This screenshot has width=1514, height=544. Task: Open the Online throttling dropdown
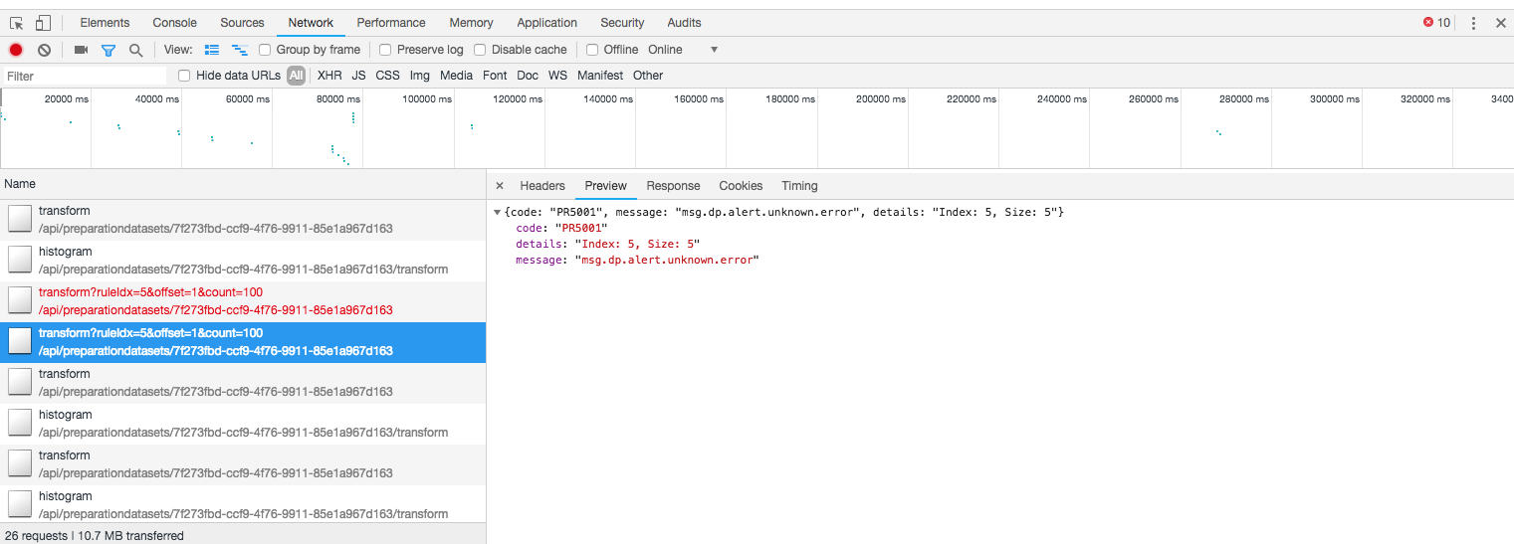point(683,50)
